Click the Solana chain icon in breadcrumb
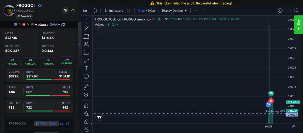 click(15, 24)
